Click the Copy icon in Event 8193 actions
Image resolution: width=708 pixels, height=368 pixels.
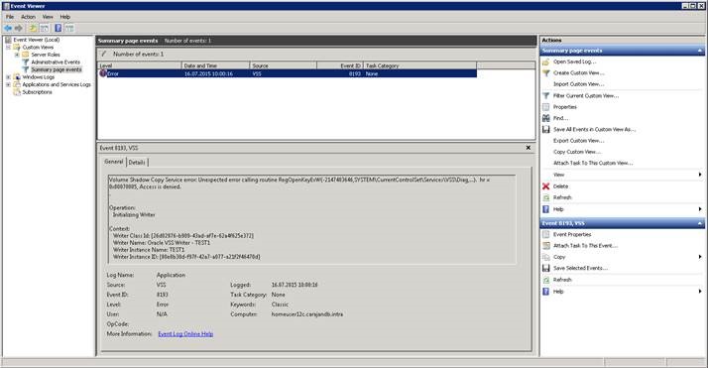pos(546,257)
